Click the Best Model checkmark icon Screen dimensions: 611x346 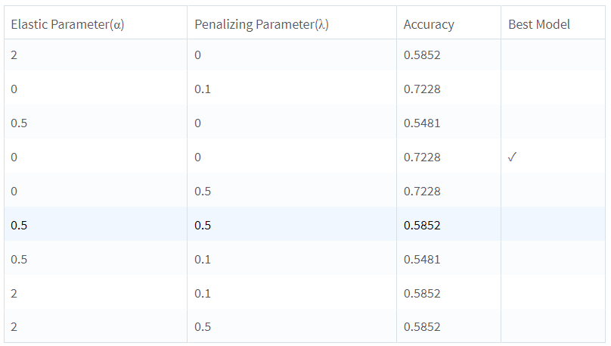coord(513,157)
